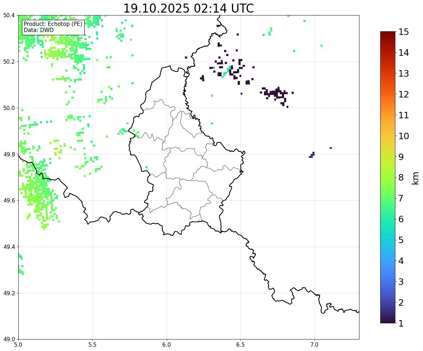Click the colorbar tick label 11

[x=404, y=115]
